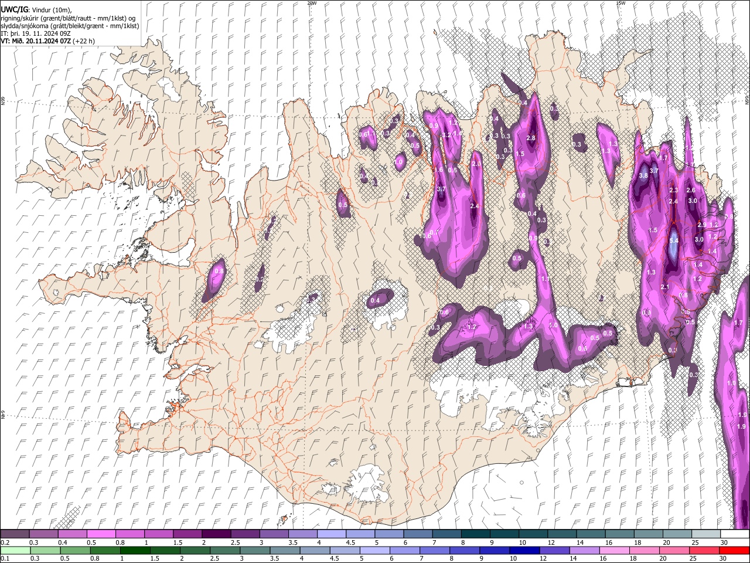Click the 20W longitude label
This screenshot has height=563, width=750.
[x=312, y=3]
